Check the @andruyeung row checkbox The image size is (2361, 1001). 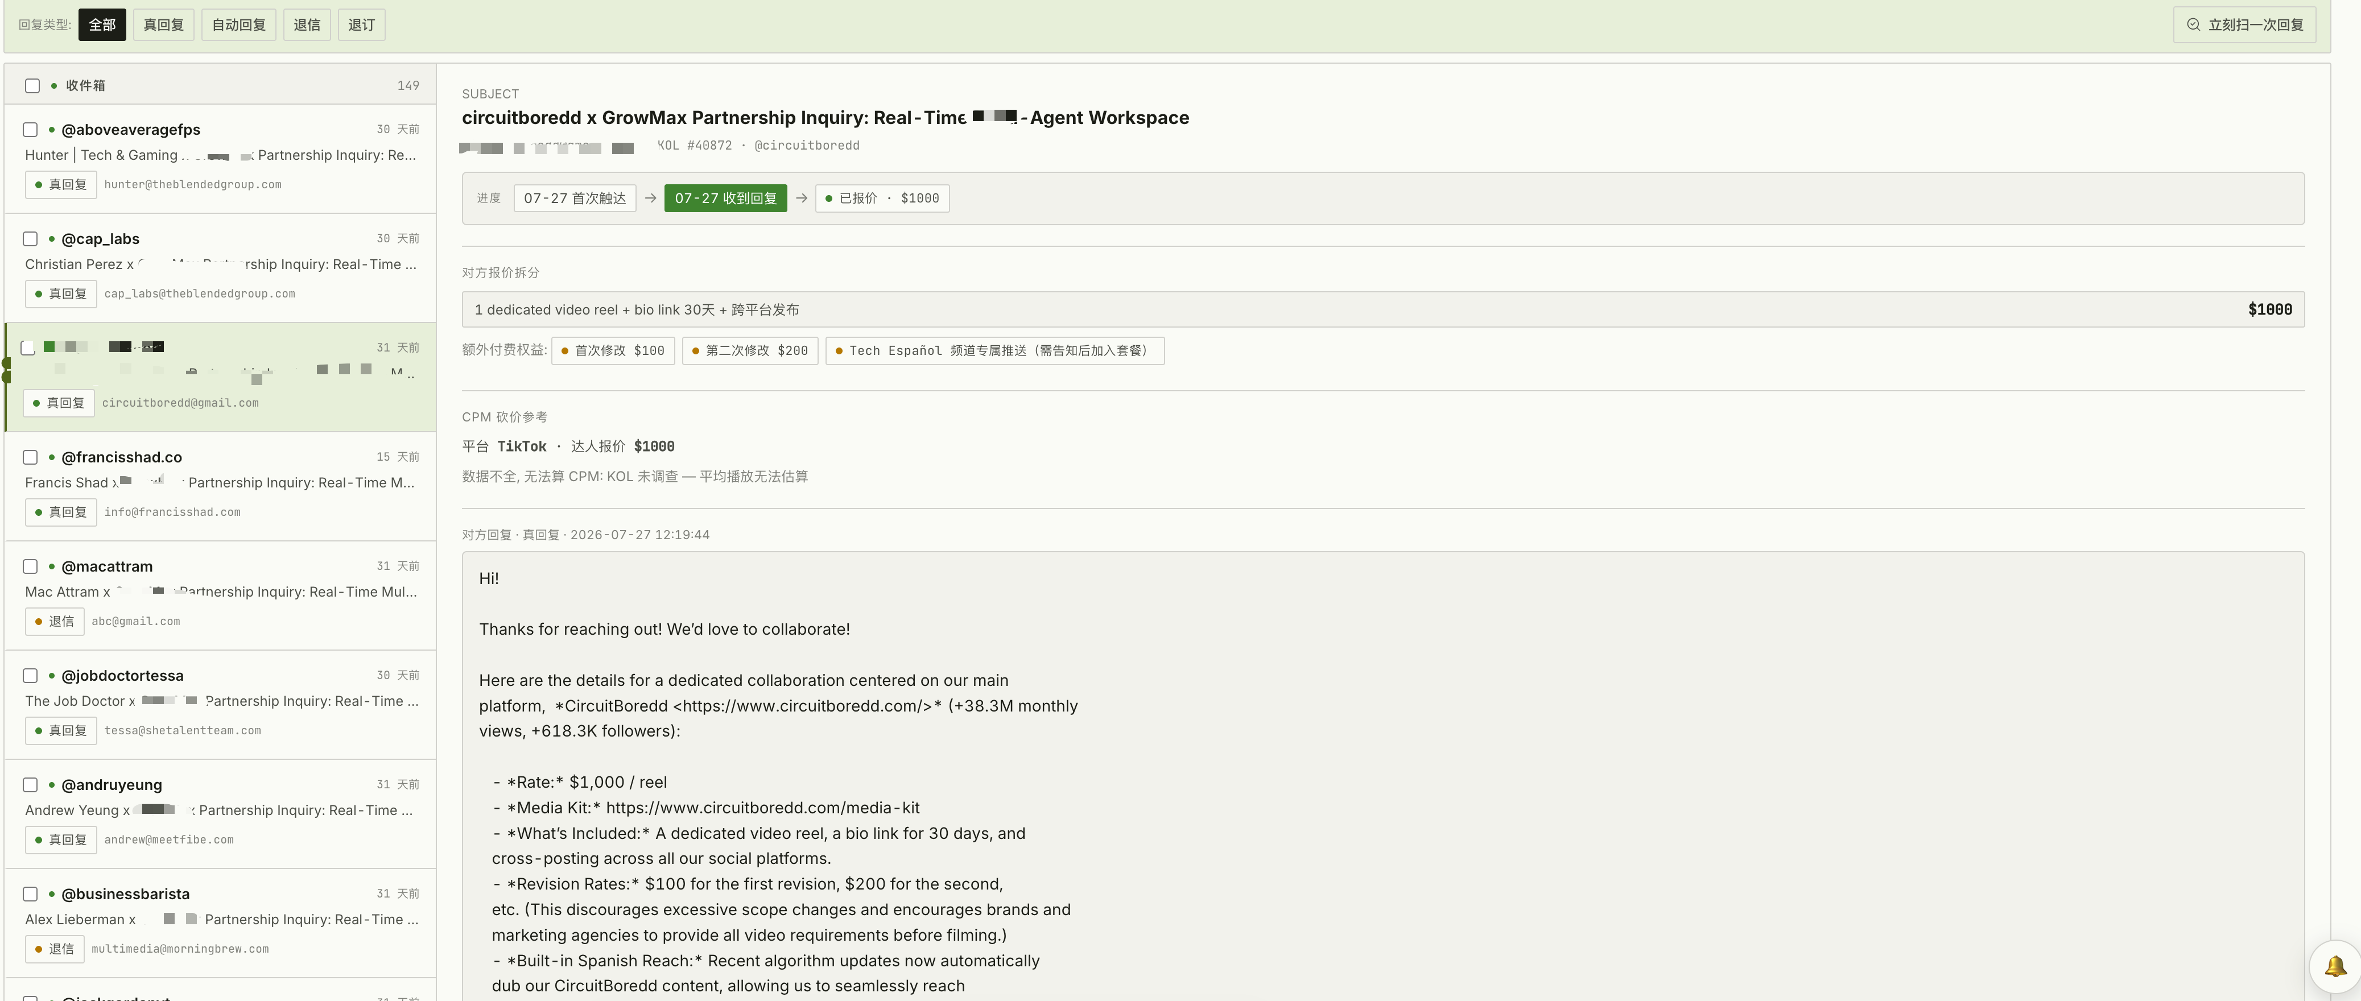click(x=30, y=785)
